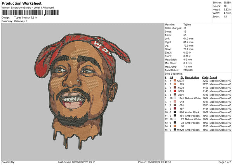Click the pink swatch beside stitch count 943
Screen dimensions: 233x165
point(175,102)
